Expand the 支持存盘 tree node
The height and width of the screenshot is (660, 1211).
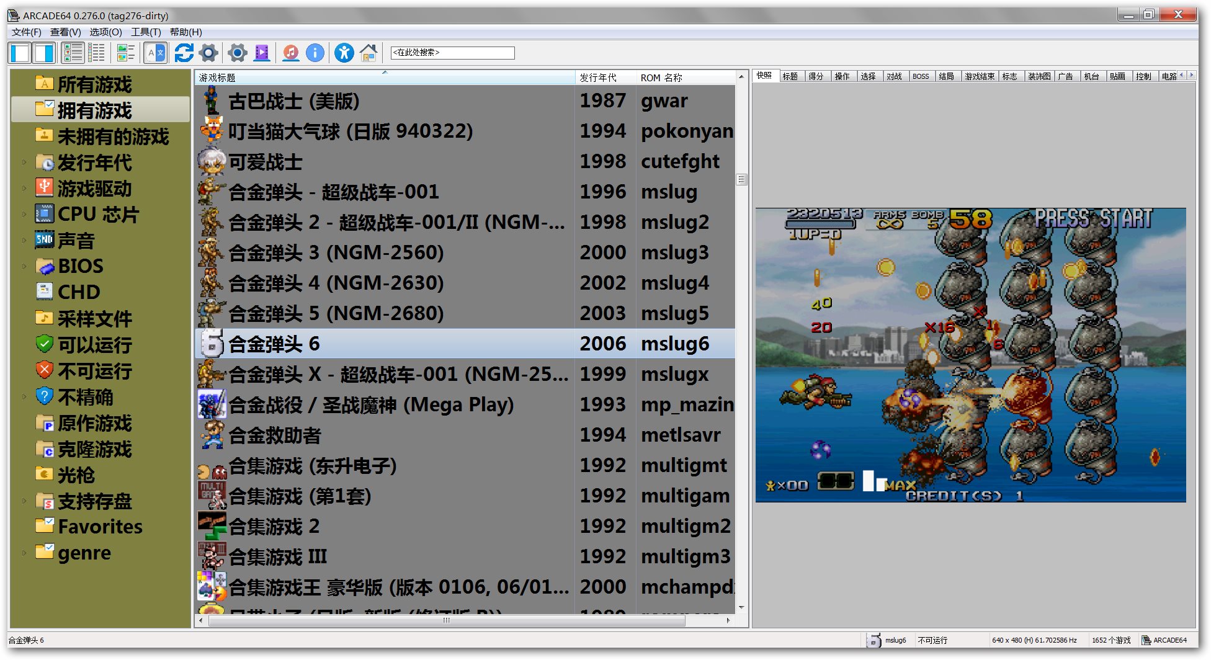pos(24,501)
